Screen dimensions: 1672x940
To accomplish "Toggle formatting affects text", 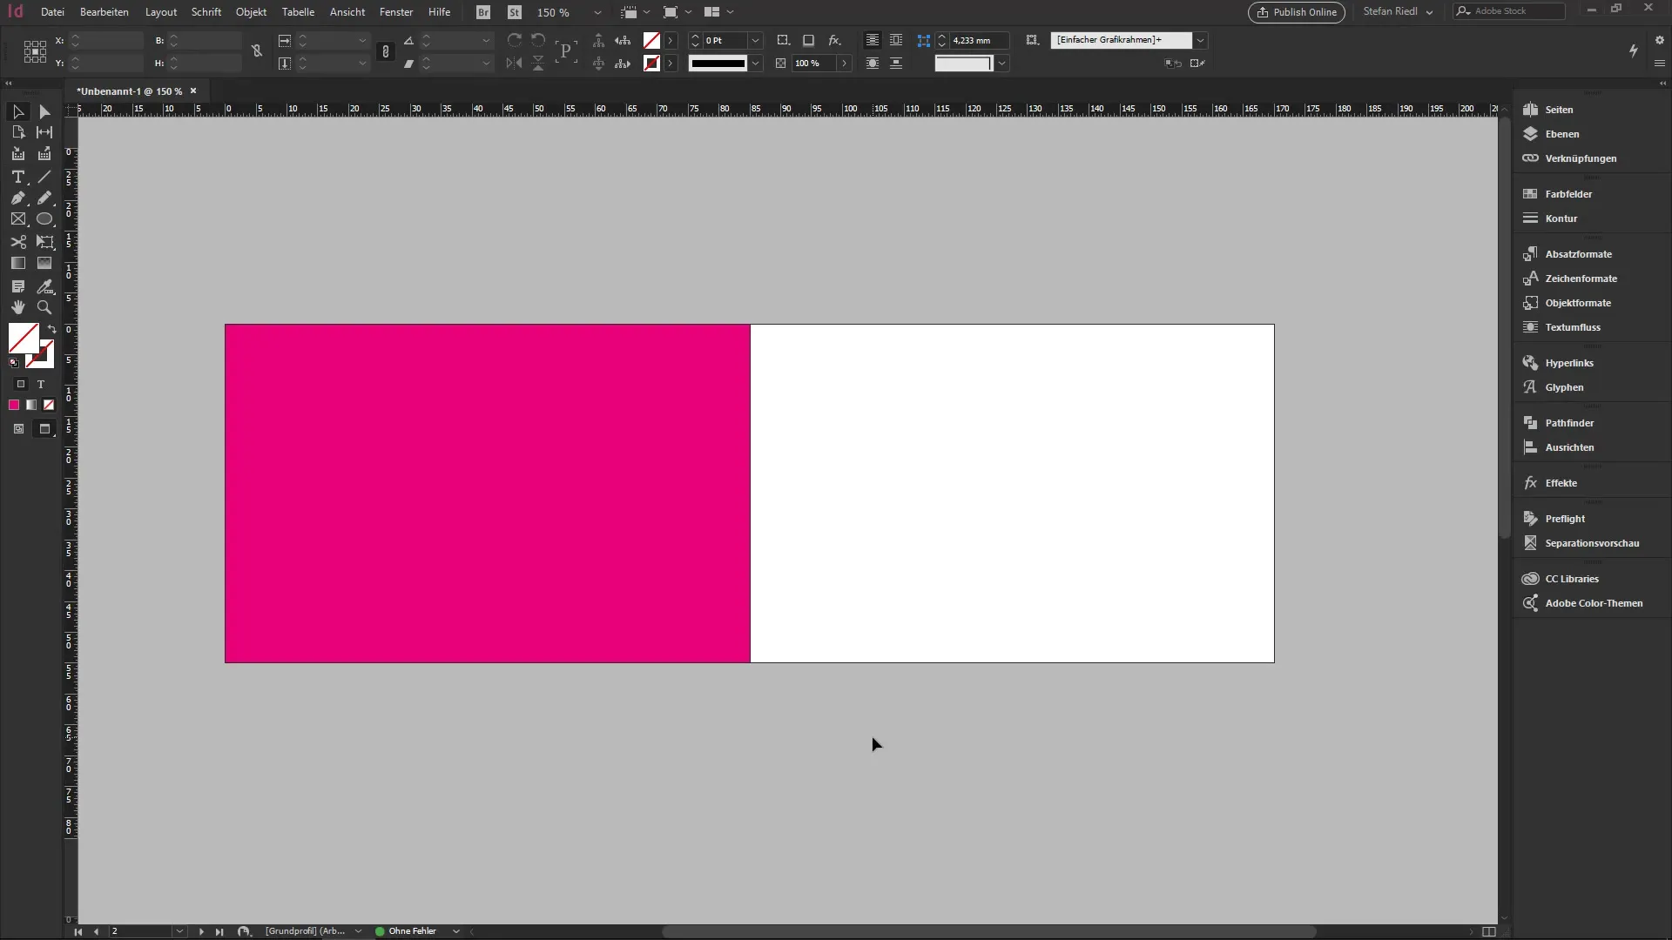I will [40, 384].
